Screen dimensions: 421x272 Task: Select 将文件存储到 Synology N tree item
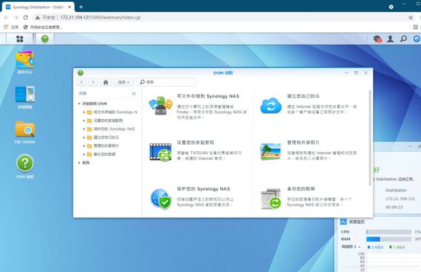point(115,112)
